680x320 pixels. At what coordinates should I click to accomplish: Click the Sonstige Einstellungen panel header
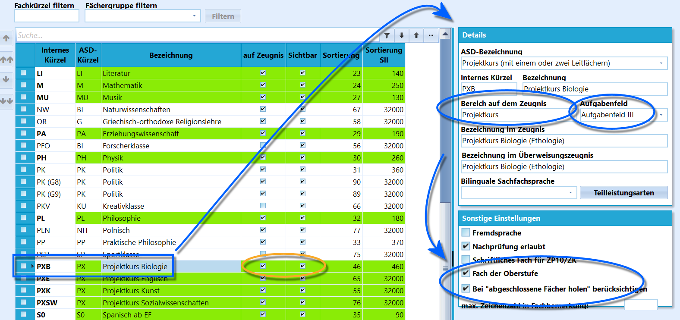click(x=565, y=218)
